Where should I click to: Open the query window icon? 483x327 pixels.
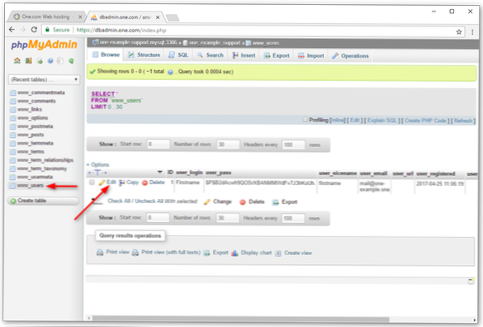click(40, 61)
